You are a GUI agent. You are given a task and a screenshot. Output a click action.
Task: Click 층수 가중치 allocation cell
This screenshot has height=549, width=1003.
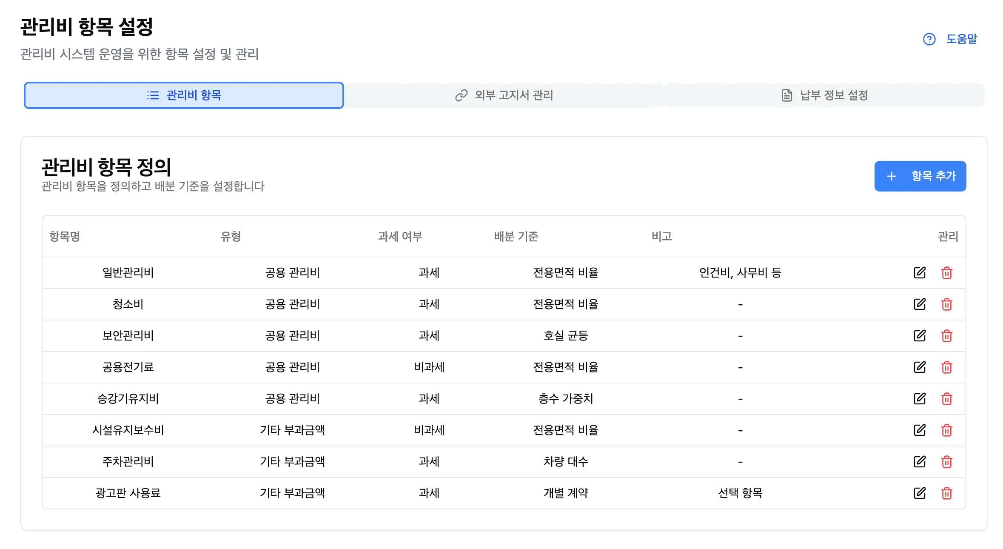pyautogui.click(x=566, y=398)
